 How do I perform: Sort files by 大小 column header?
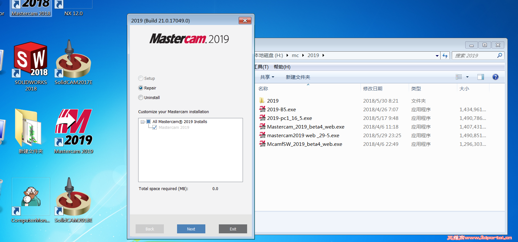point(464,88)
